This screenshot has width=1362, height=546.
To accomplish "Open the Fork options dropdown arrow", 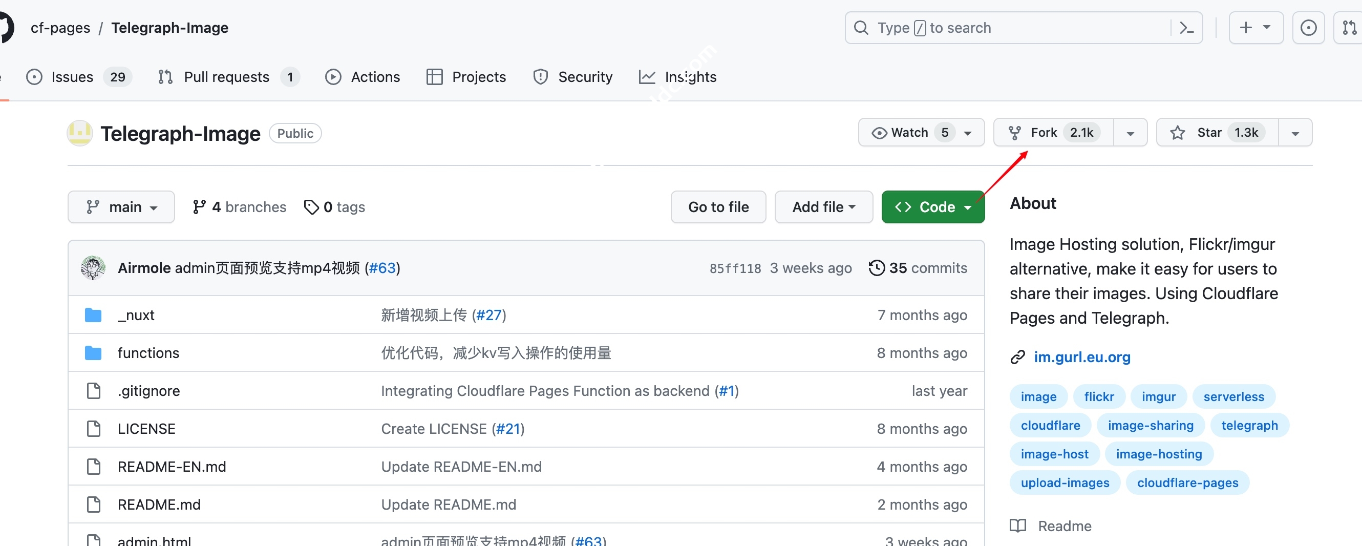I will coord(1130,133).
